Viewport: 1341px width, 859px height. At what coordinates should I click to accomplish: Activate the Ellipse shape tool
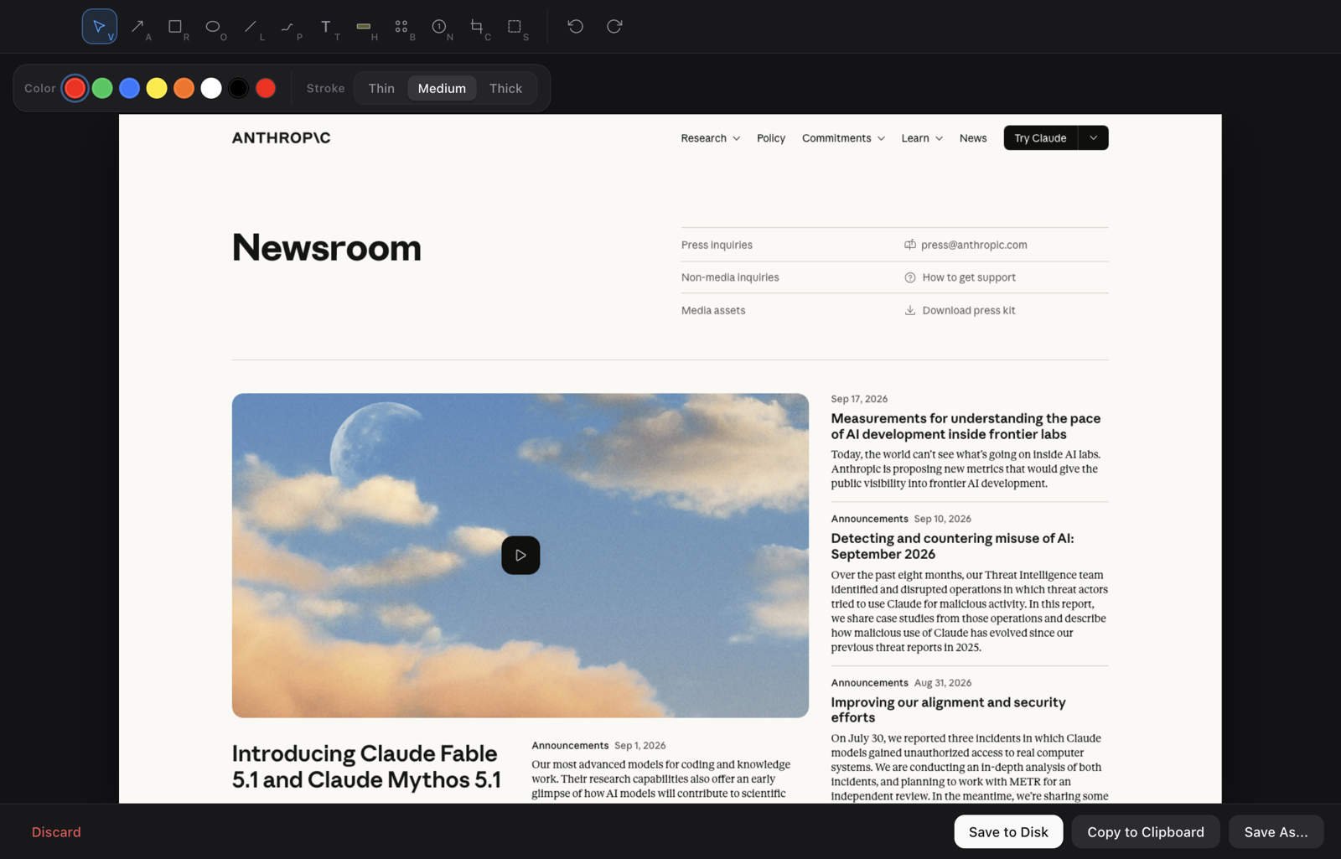[213, 27]
